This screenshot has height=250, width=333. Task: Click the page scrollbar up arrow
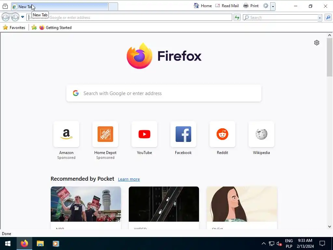(330, 35)
